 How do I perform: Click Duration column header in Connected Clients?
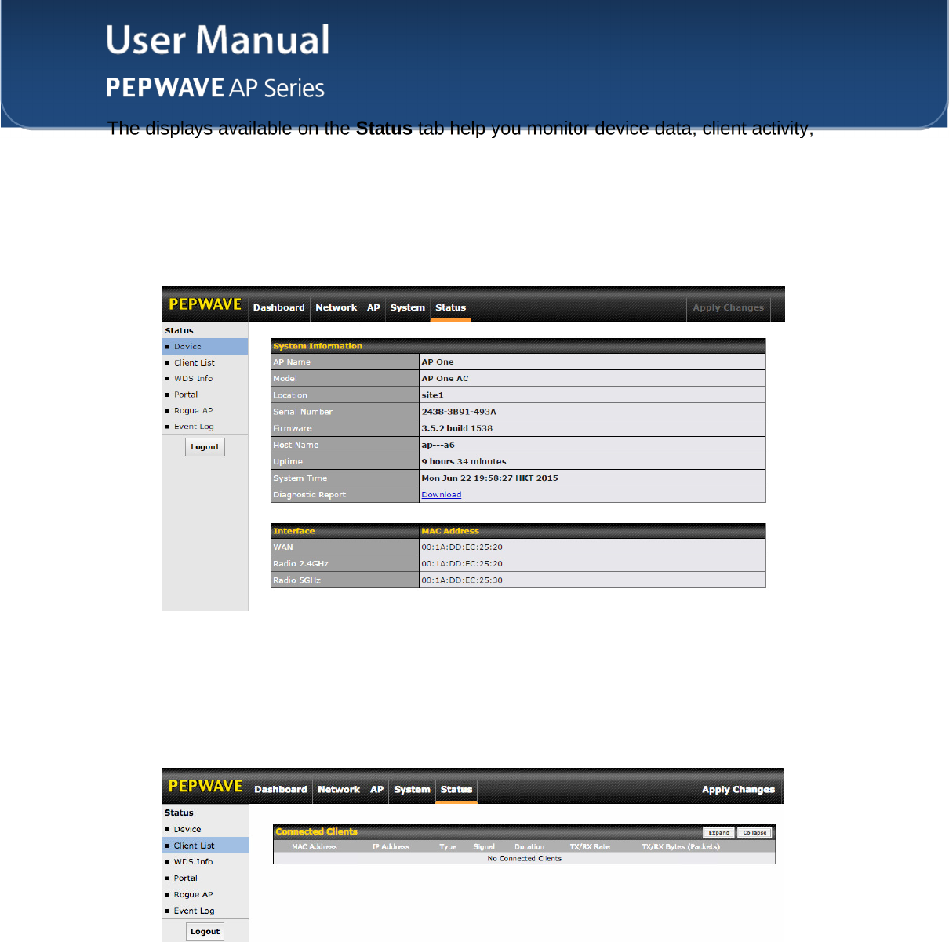tap(529, 847)
